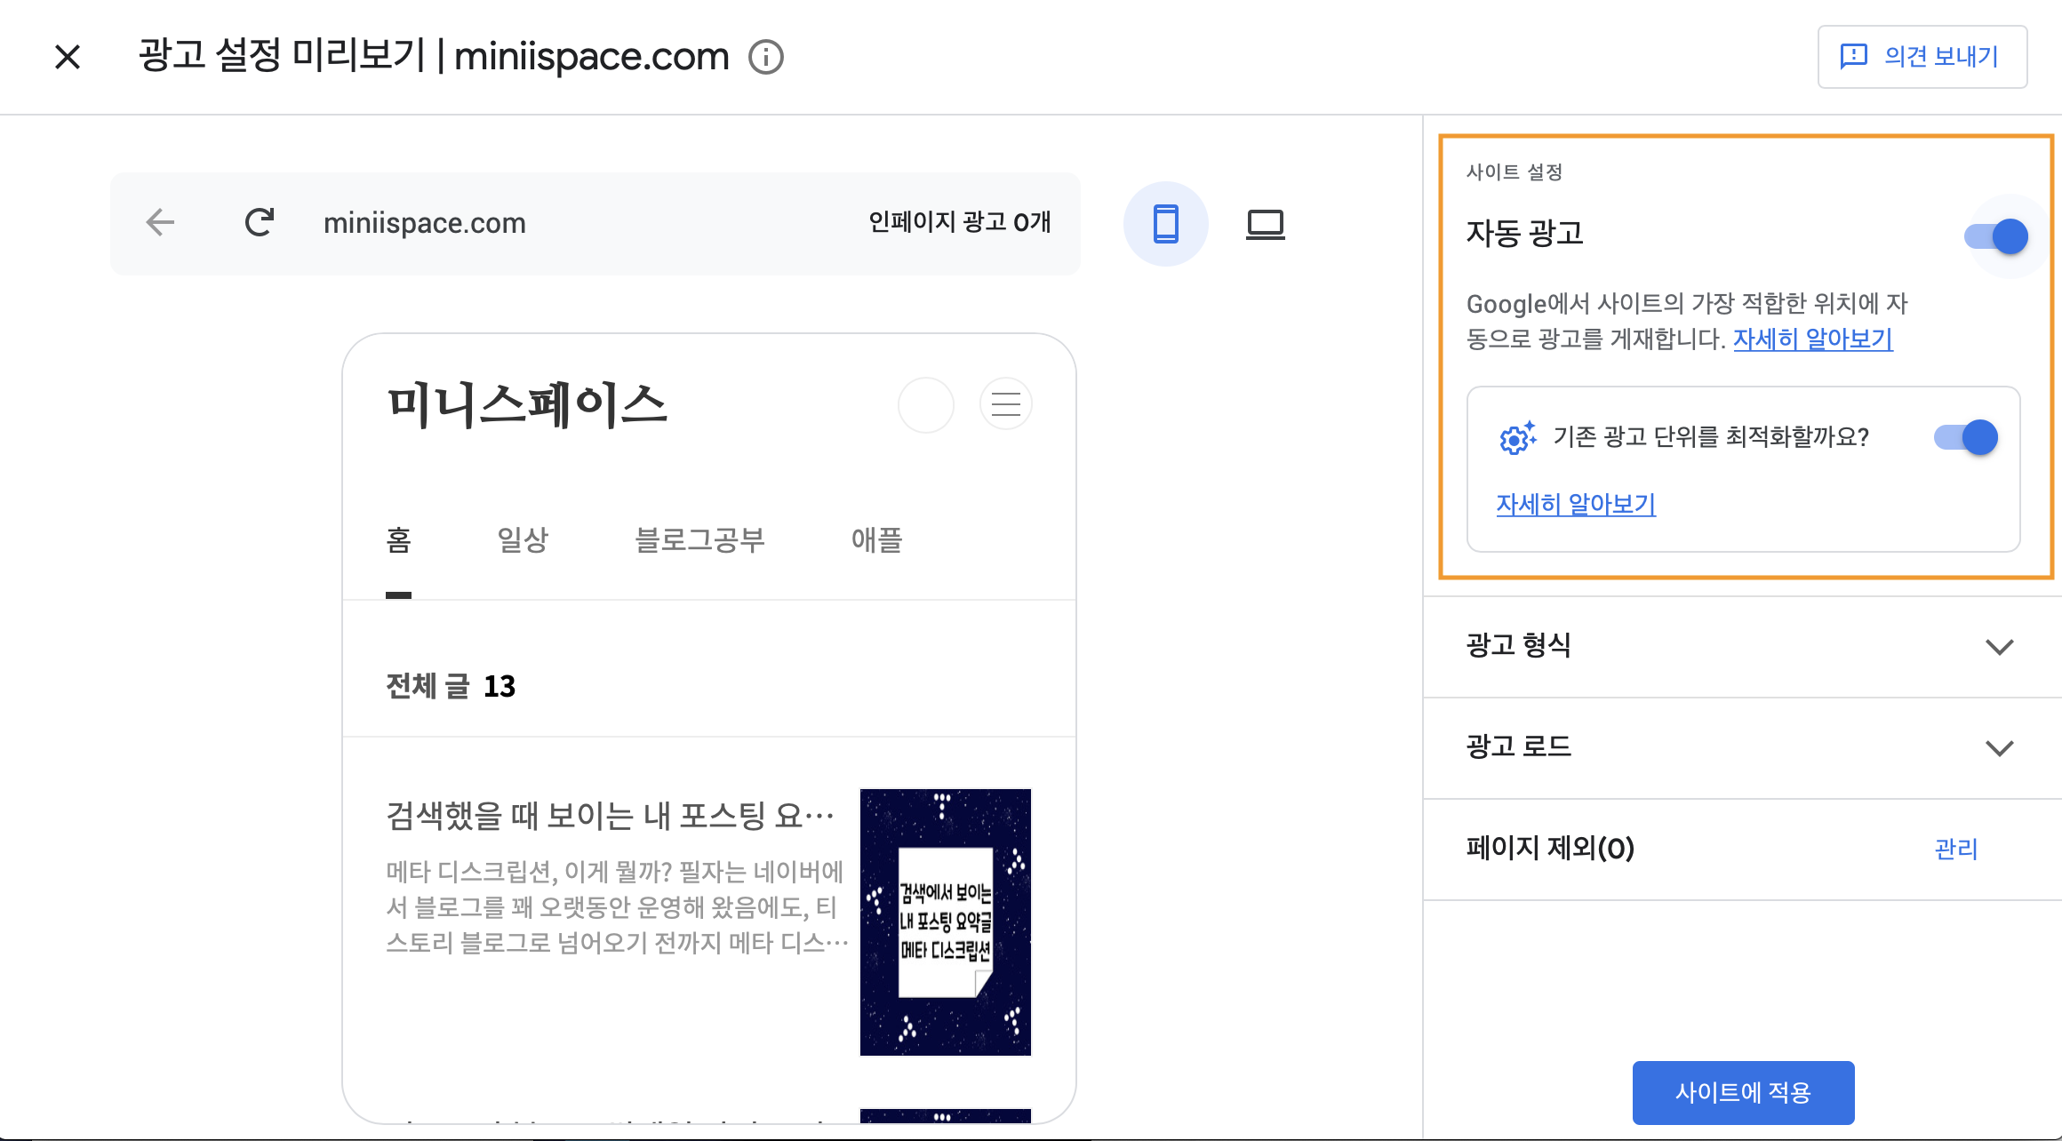Toggle 기존 광고 단위 최적화 switch
Screen dimensions: 2062x1141
(x=1966, y=437)
